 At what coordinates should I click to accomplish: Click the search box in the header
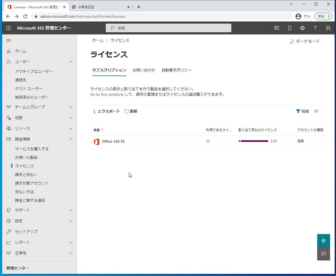pos(168,28)
